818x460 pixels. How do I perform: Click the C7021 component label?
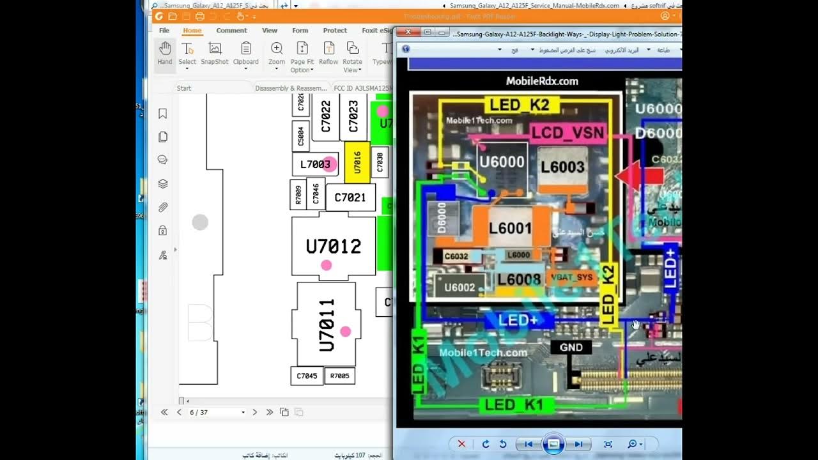[350, 197]
